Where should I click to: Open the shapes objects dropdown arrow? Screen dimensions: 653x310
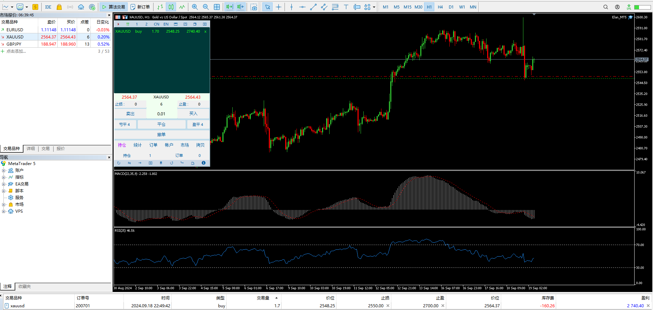(374, 7)
